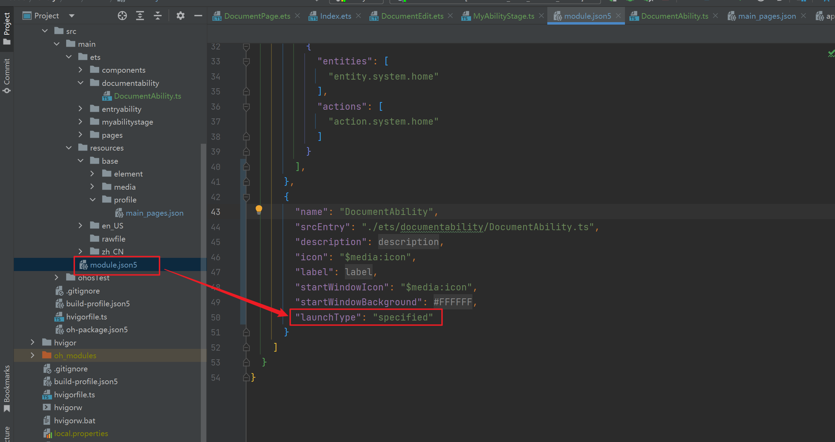Open the Project view dropdown
The image size is (835, 442).
(72, 16)
